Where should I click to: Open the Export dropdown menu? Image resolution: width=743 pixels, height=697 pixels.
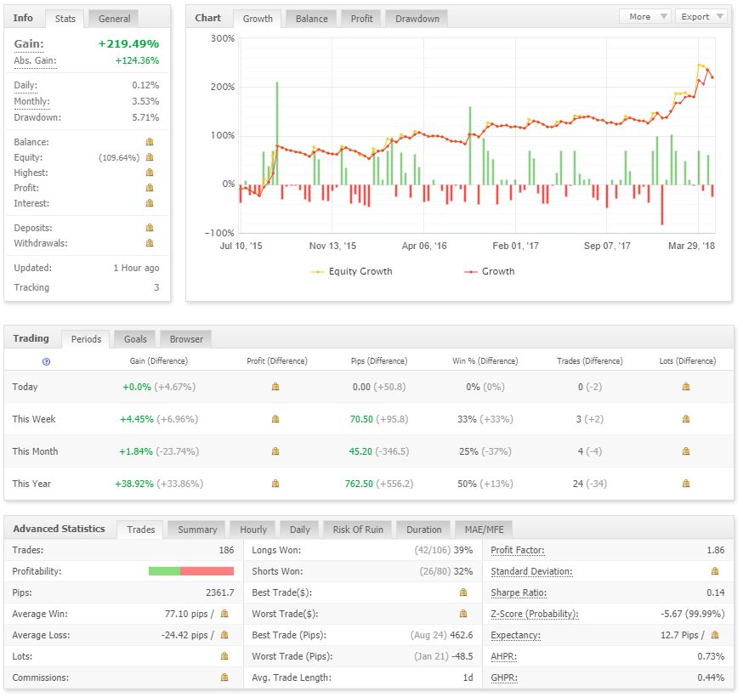pyautogui.click(x=700, y=17)
